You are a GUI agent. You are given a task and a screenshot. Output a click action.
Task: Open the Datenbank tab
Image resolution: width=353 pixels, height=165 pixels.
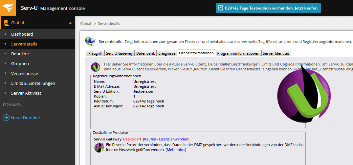click(x=145, y=53)
